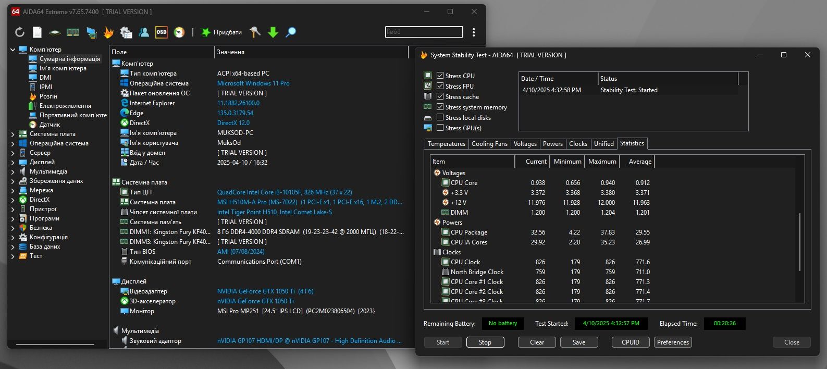Collapse the Комп'ютер tree node
827x369 pixels.
coord(13,50)
